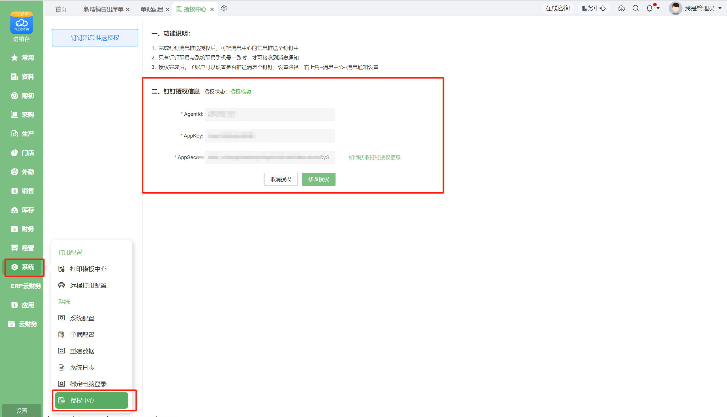Screen dimensions: 727x417
Task: Open the 如何获取钉钉授权信息 link
Action: [374, 157]
